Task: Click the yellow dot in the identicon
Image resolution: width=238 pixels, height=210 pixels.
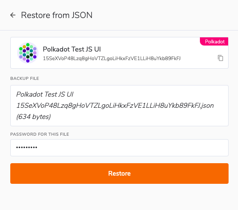Action: [x=24, y=47]
